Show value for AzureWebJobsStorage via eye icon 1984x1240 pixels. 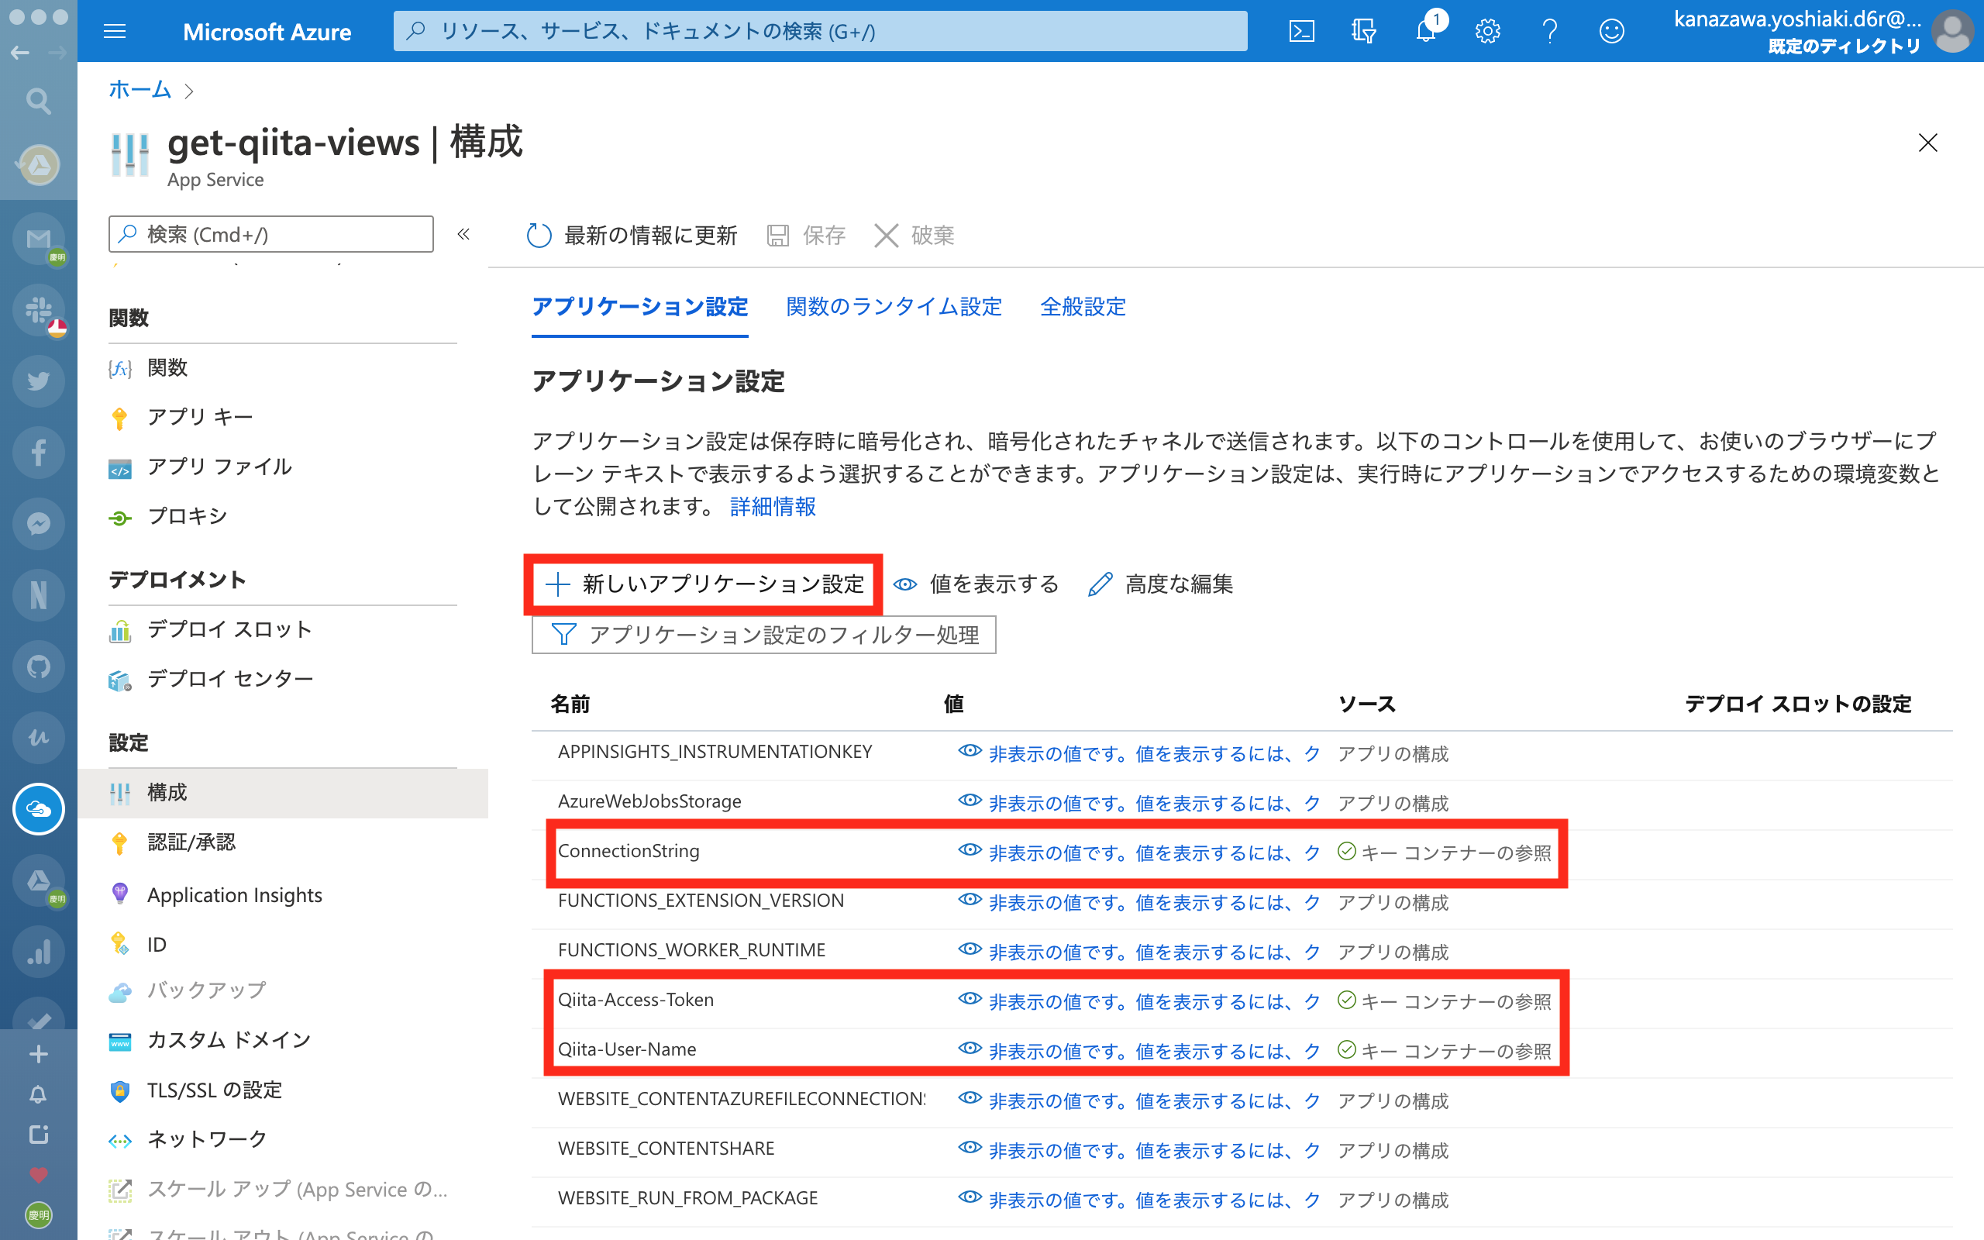(969, 800)
